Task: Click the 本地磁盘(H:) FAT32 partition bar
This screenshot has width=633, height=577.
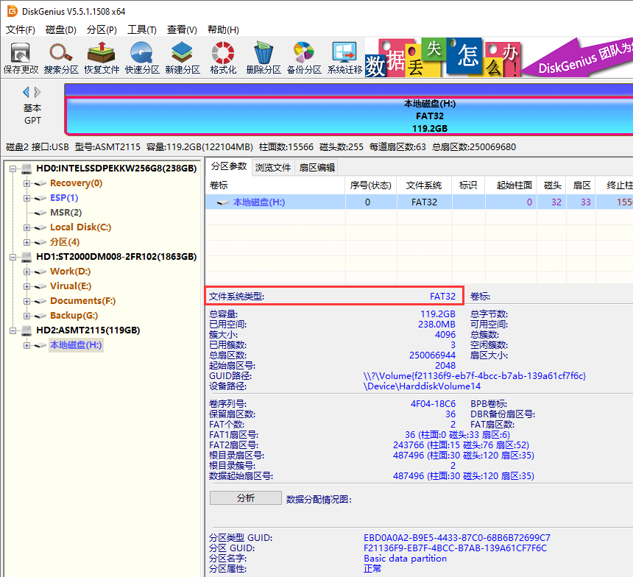Action: tap(349, 116)
